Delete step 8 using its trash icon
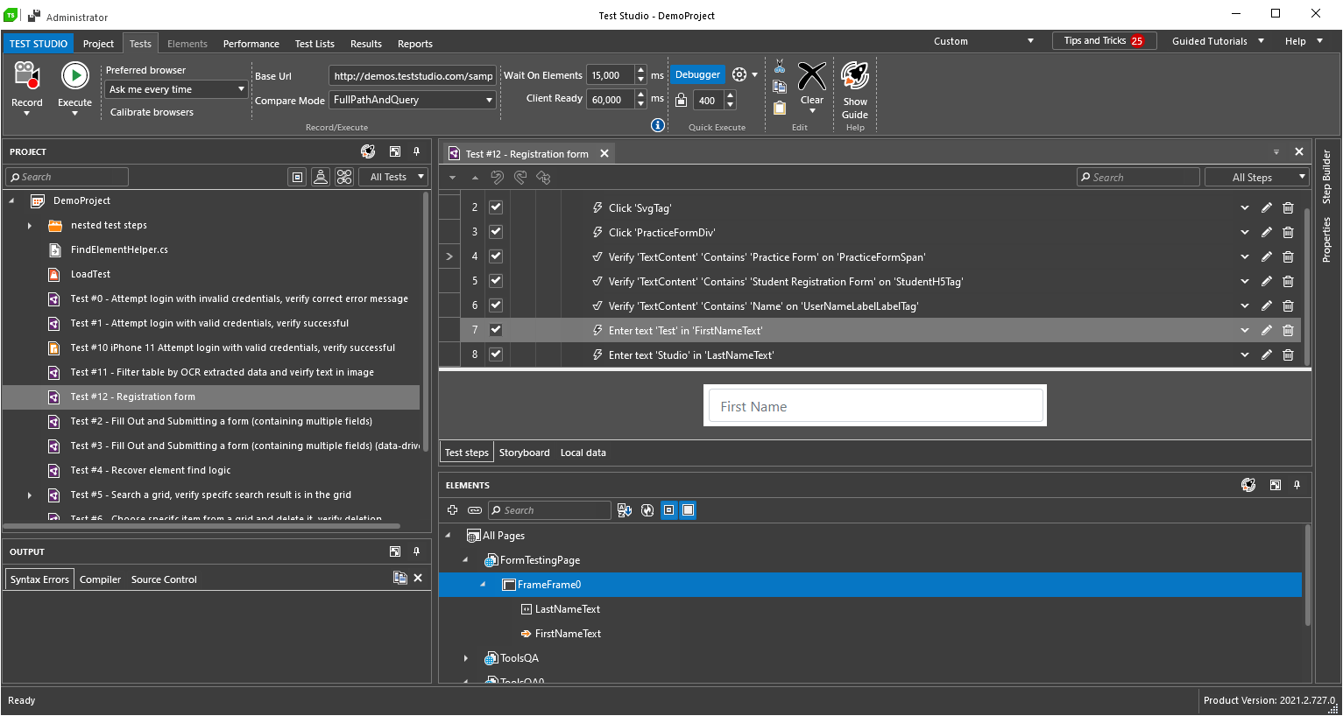 tap(1288, 354)
